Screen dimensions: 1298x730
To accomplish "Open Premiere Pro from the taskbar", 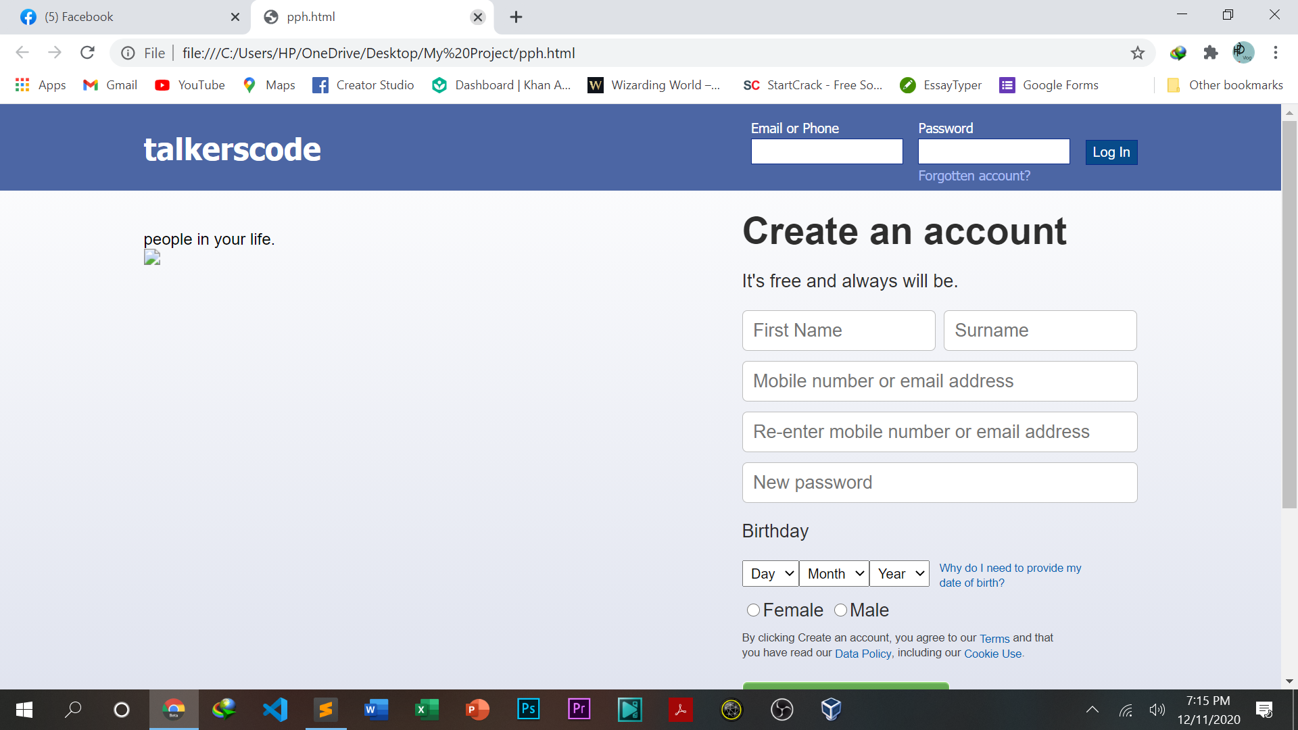I will point(579,709).
